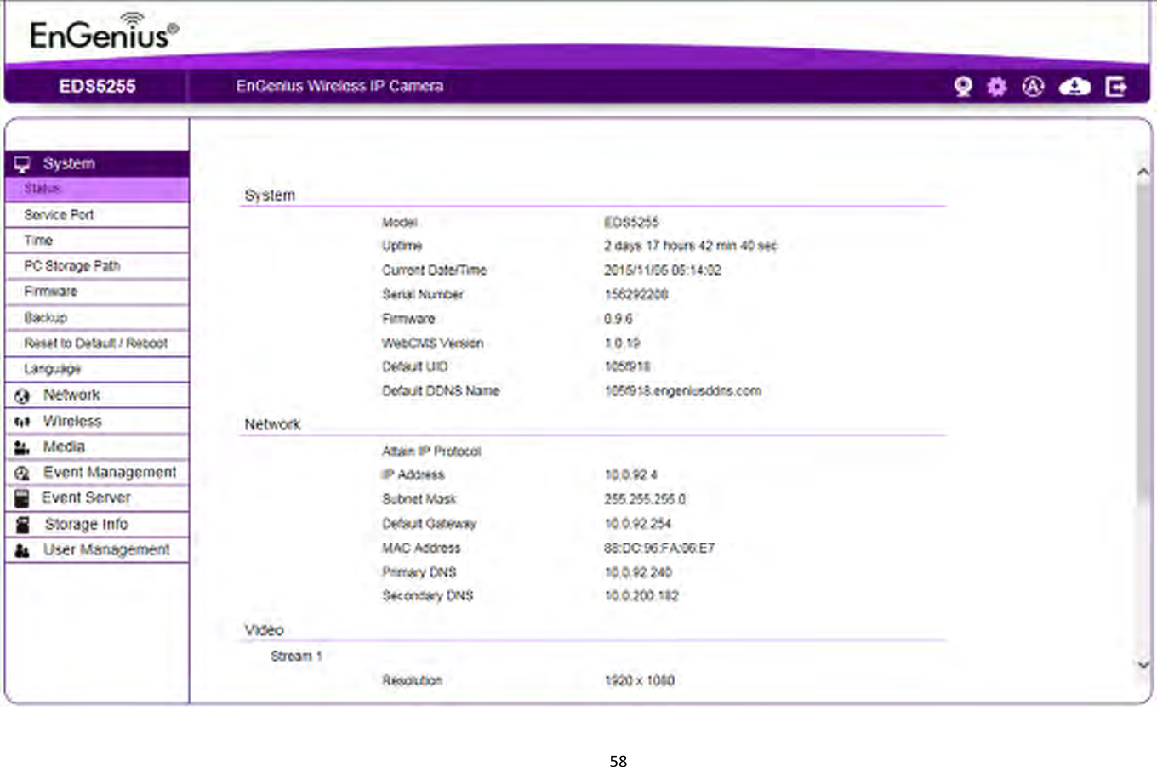Open the Firmware page in sidebar
Image resolution: width=1157 pixels, height=767 pixels.
tap(97, 292)
